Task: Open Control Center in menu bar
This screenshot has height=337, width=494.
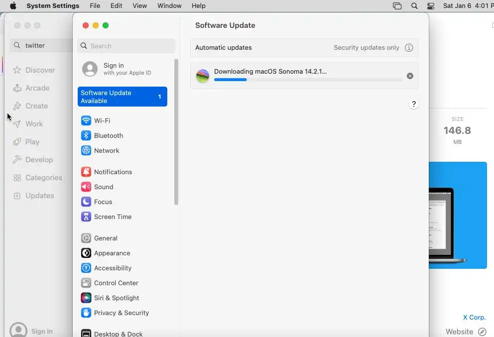Action: [x=430, y=5]
